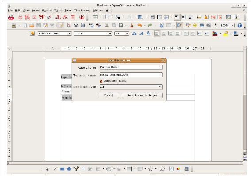Open the font size dropdown
Image resolution: width=251 pixels, height=176 pixels.
(x=127, y=34)
